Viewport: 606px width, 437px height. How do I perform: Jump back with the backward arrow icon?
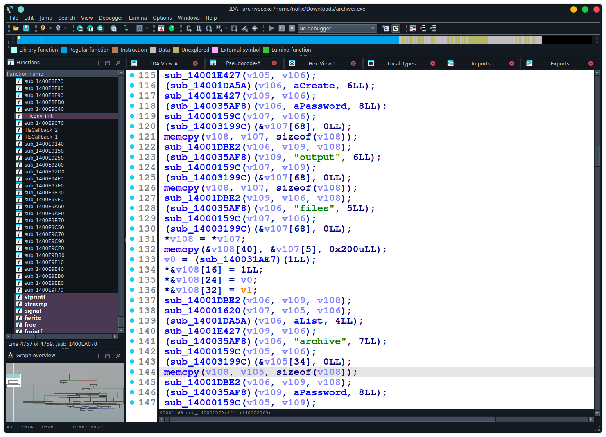[x=43, y=28]
